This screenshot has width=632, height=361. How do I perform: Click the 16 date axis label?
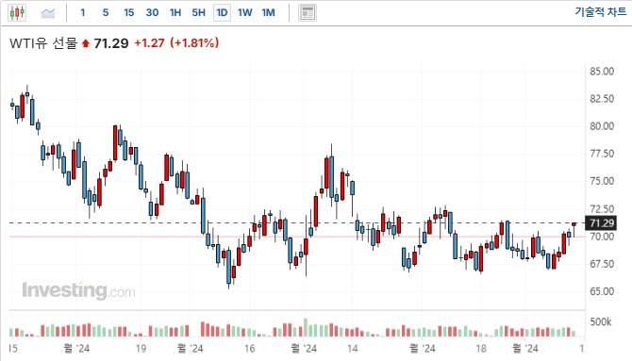[x=249, y=349]
